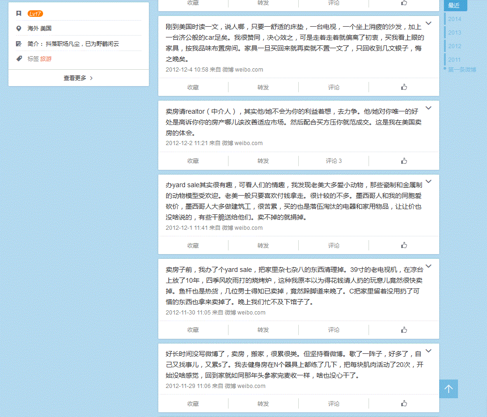Screen dimensions: 487x417
Task: Like the 2012-11-30 yard sale post
Action: point(404,330)
